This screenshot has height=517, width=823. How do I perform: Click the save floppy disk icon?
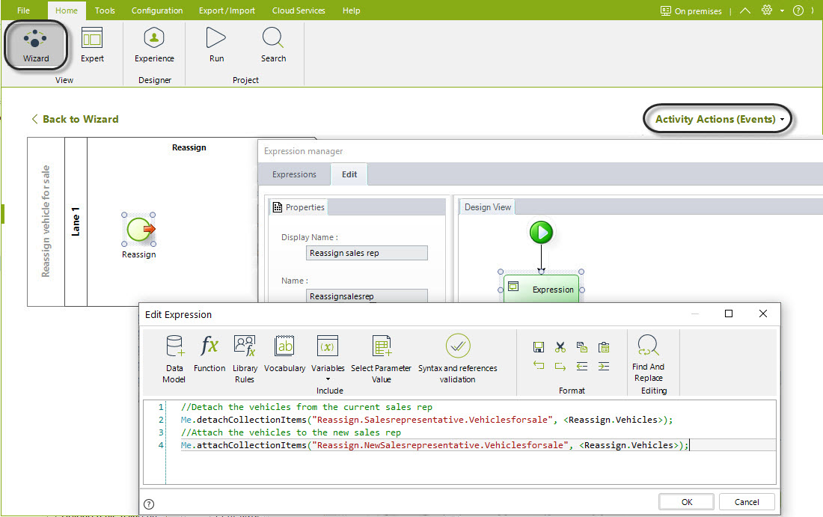(x=539, y=347)
